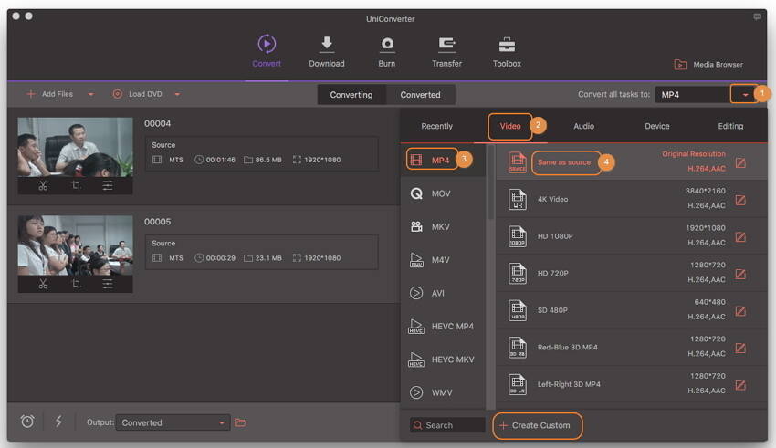Select AVI in the format list

(443, 293)
